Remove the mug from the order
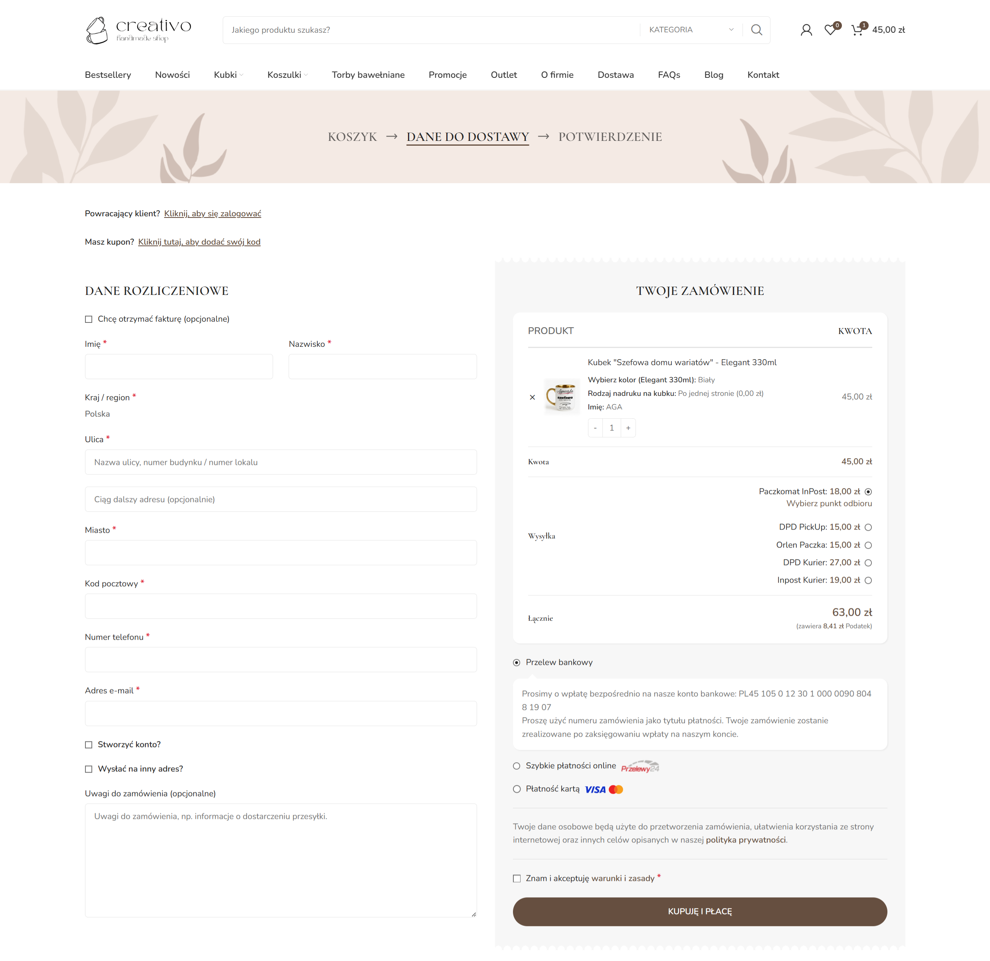This screenshot has width=990, height=961. (x=533, y=397)
